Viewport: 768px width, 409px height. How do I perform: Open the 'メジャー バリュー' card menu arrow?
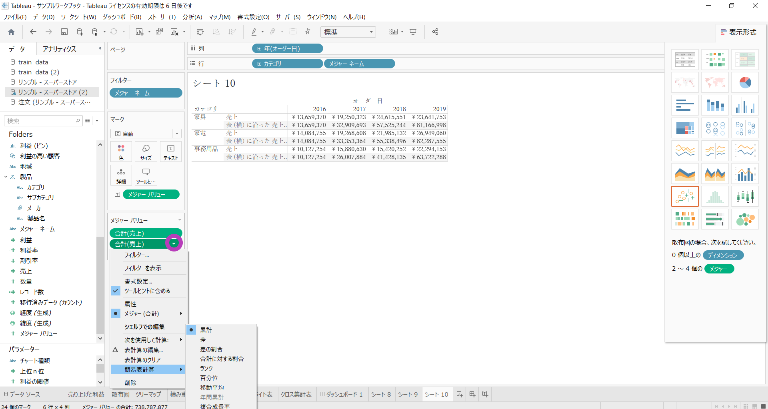180,220
